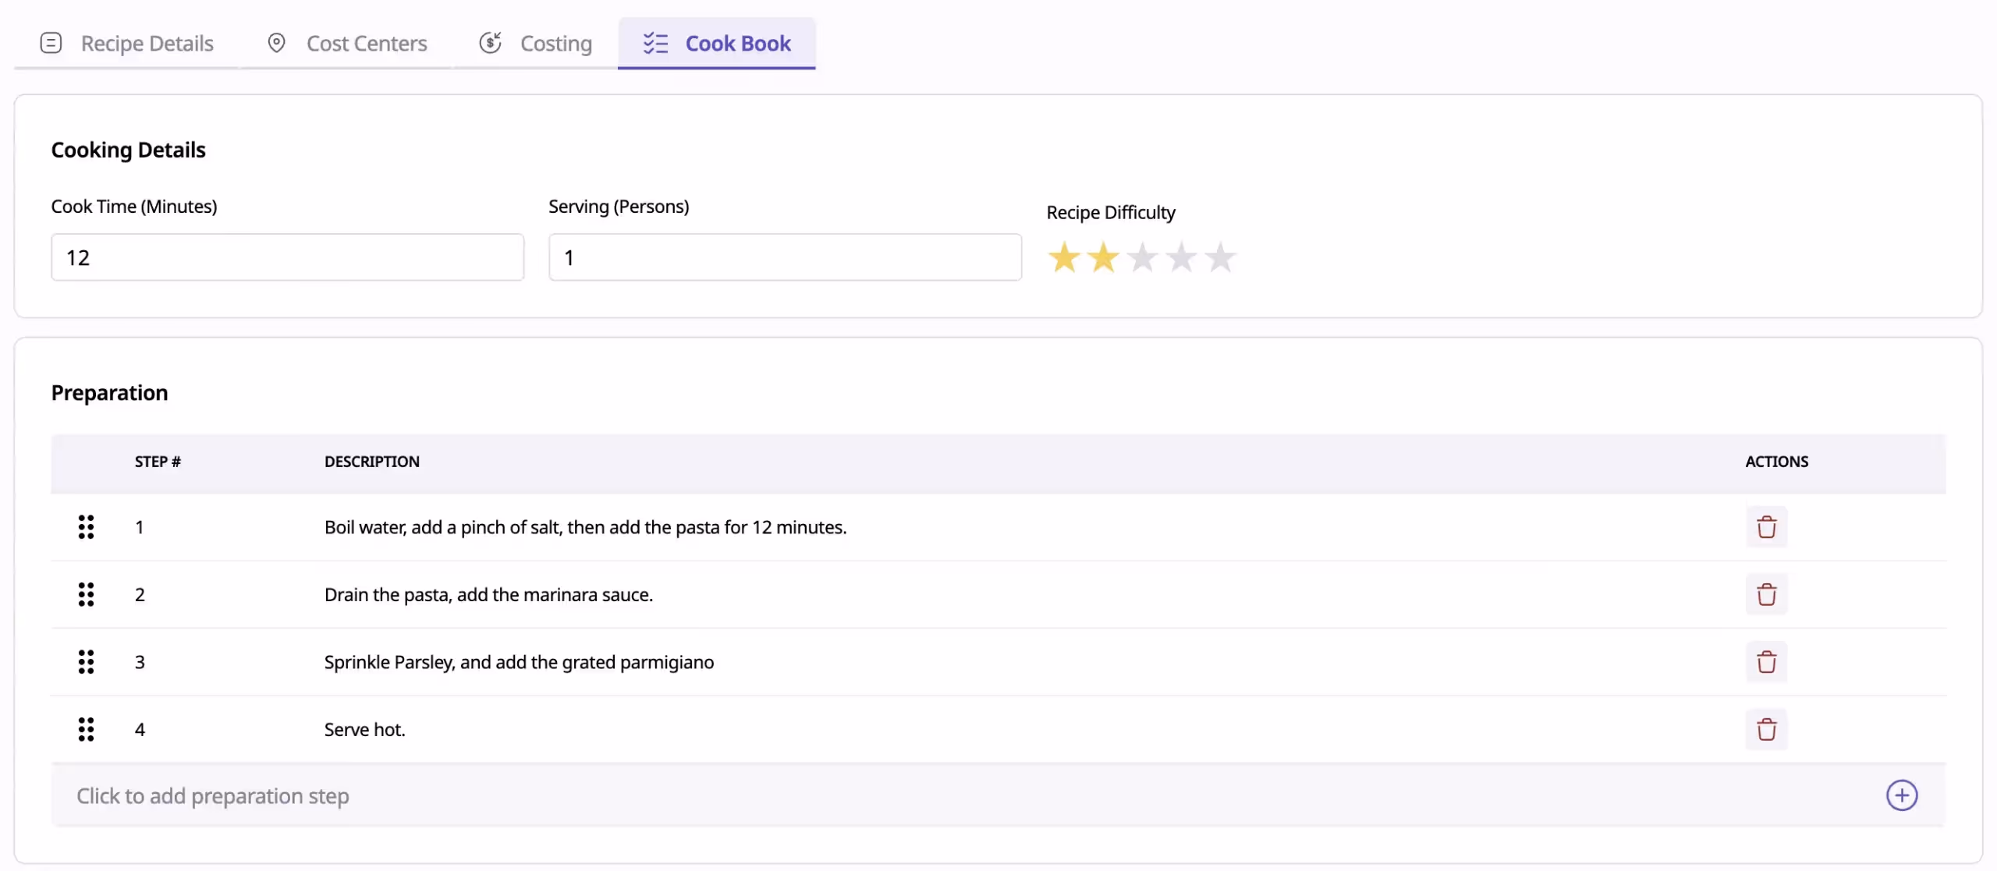
Task: Delete step 2 'Drain the pasta'
Action: pyautogui.click(x=1766, y=594)
